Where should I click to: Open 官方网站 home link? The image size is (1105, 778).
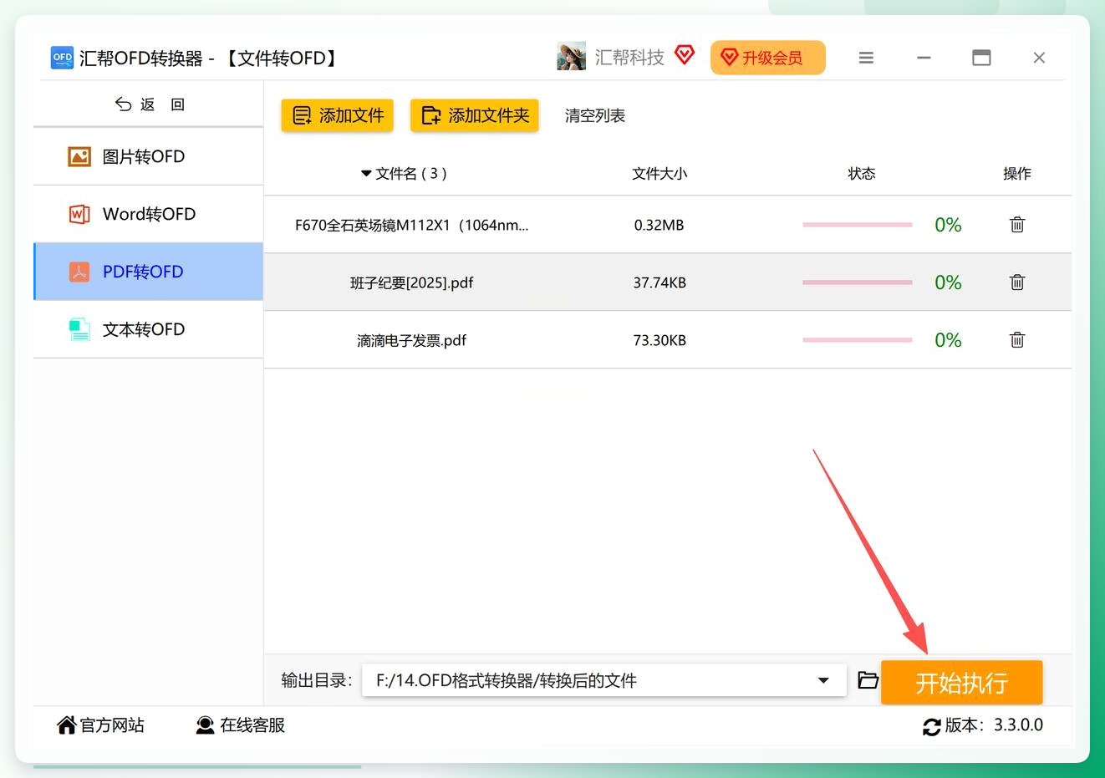[x=100, y=725]
